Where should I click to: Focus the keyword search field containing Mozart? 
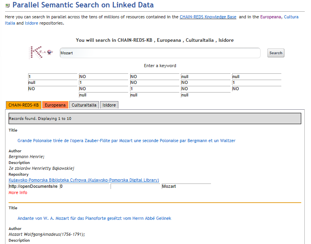tap(160, 53)
